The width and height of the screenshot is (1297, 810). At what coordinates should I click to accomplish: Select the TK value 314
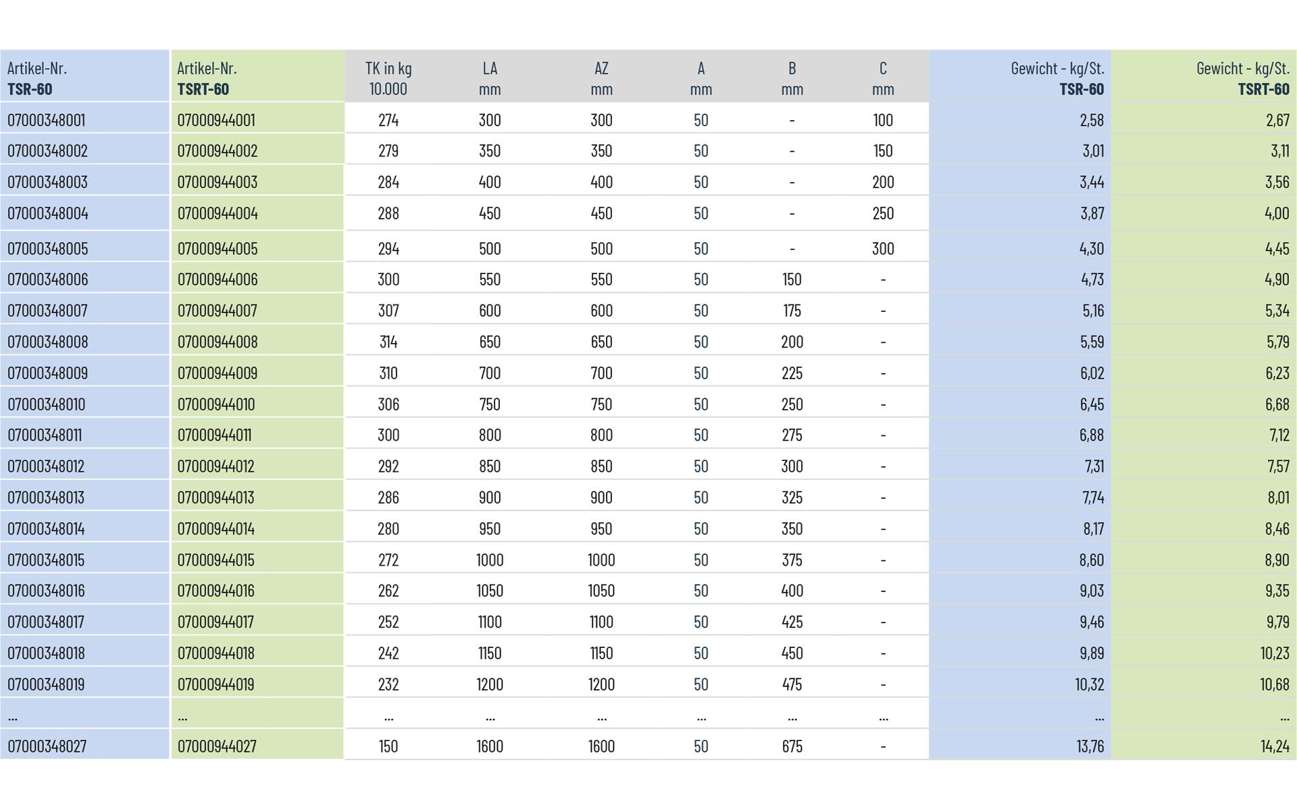point(388,342)
